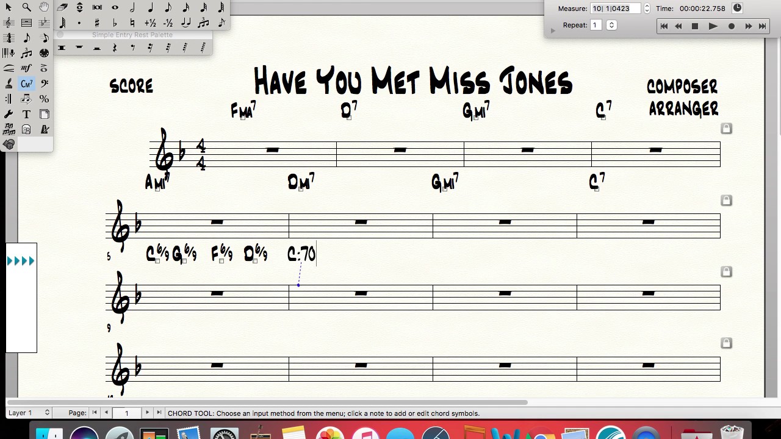Click the horizontal scrollbar at the bottom

pyautogui.click(x=267, y=402)
